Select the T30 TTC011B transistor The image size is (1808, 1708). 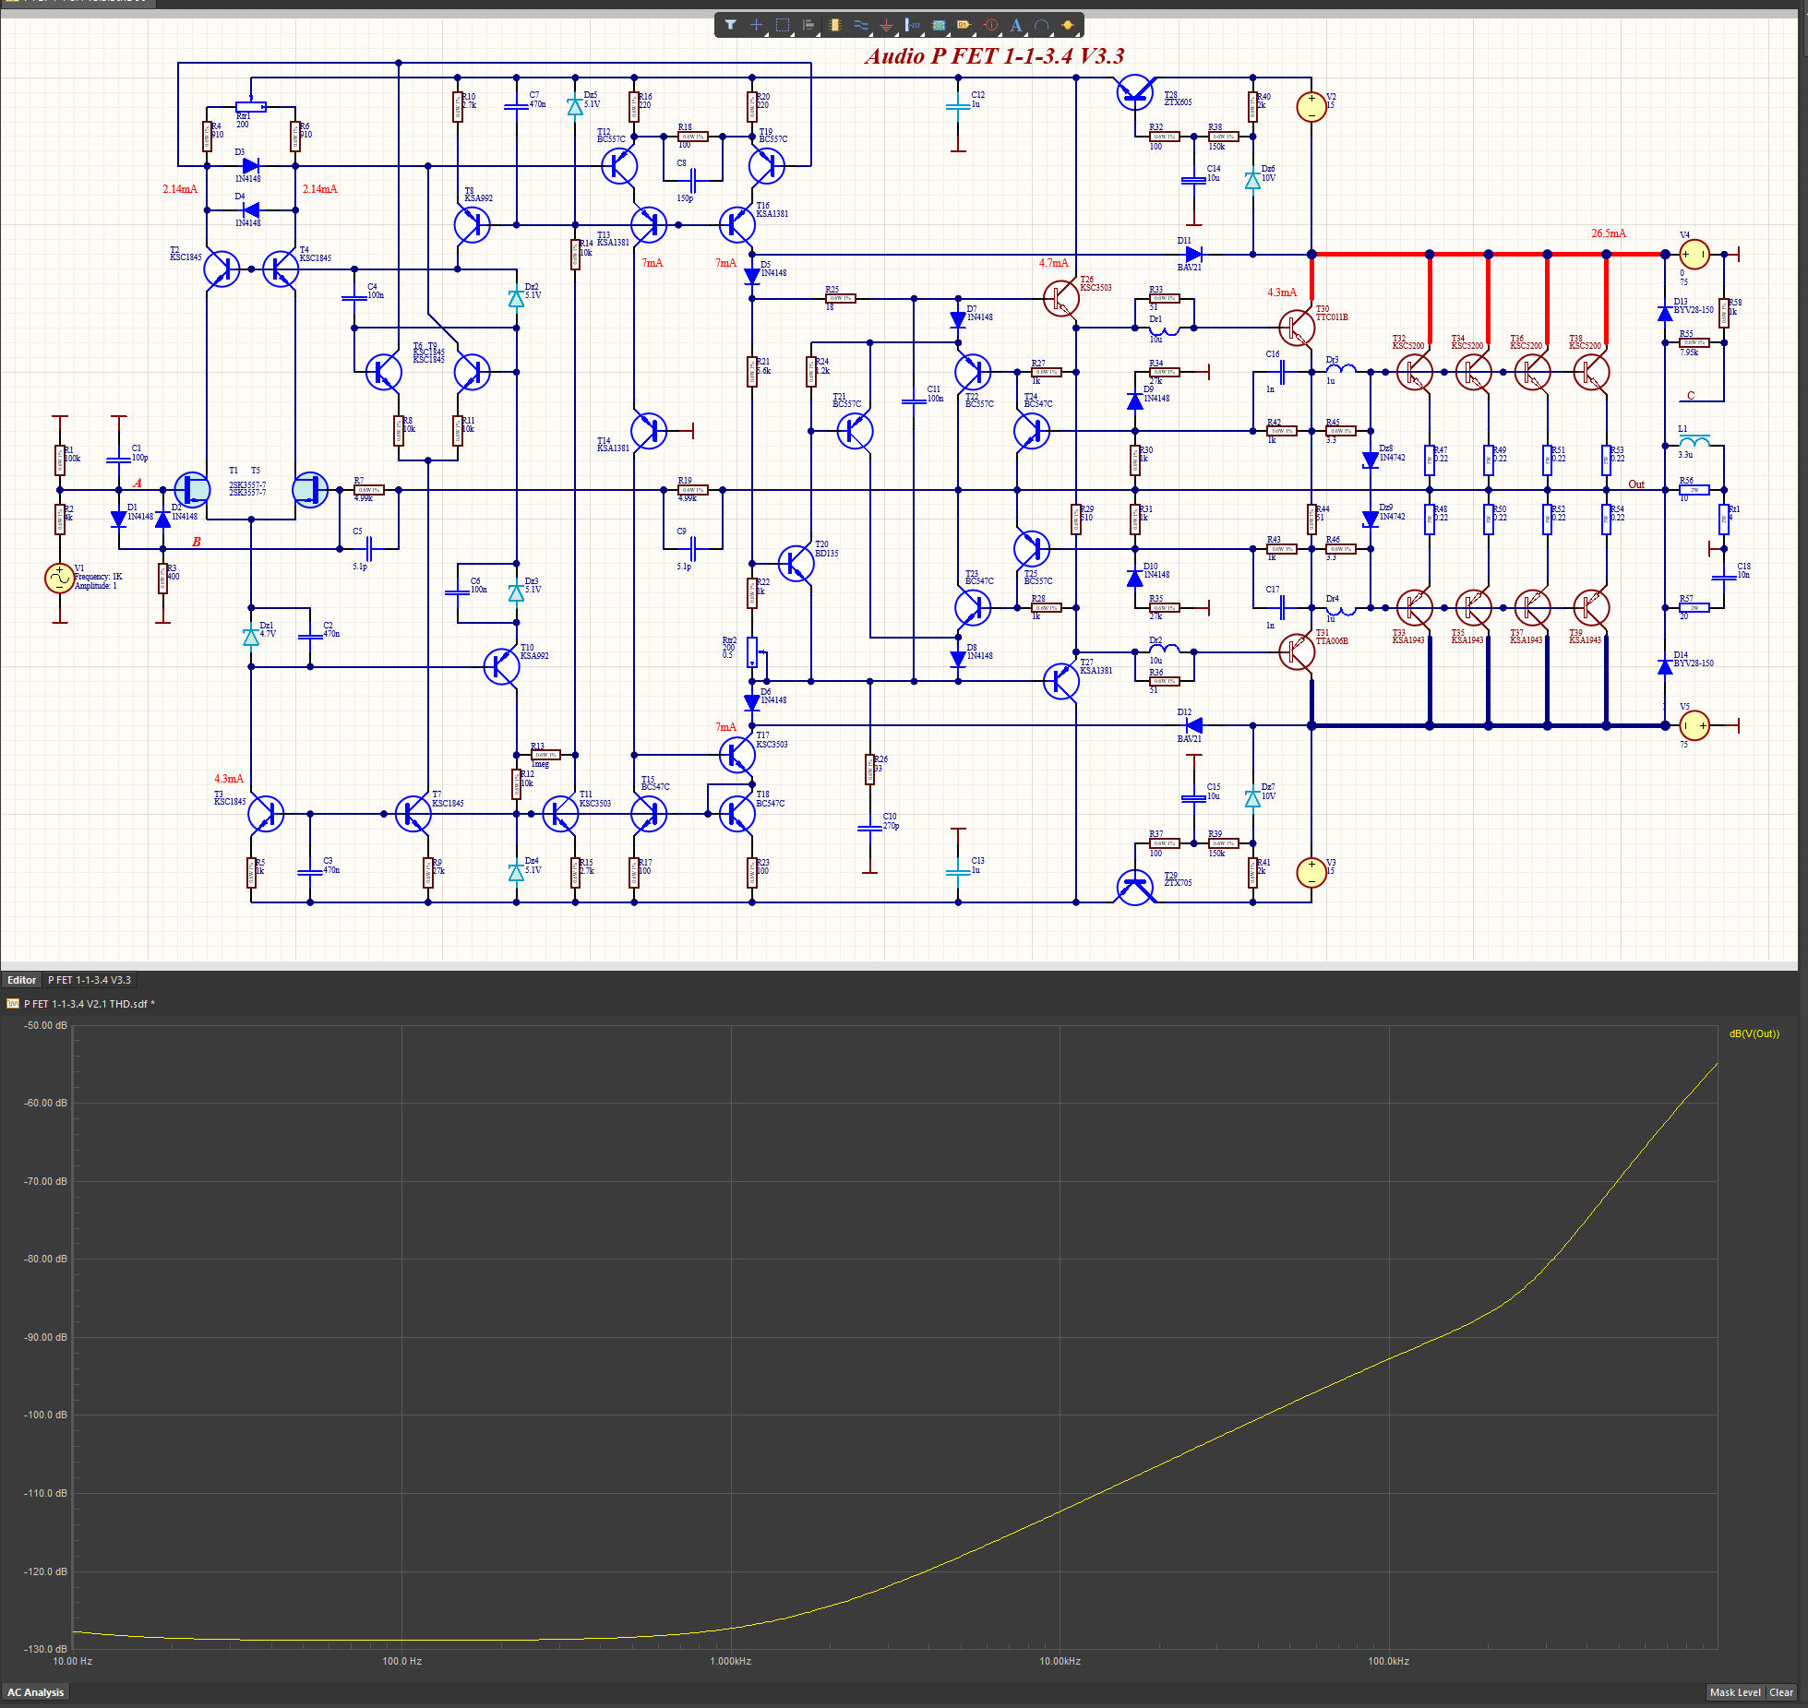[x=1297, y=328]
